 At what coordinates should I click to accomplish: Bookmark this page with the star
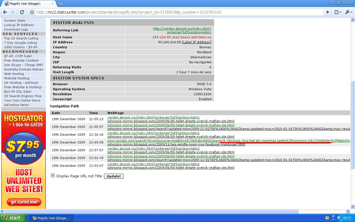click(32, 12)
